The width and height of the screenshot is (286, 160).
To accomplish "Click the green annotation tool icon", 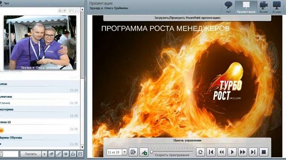I will (144, 152).
